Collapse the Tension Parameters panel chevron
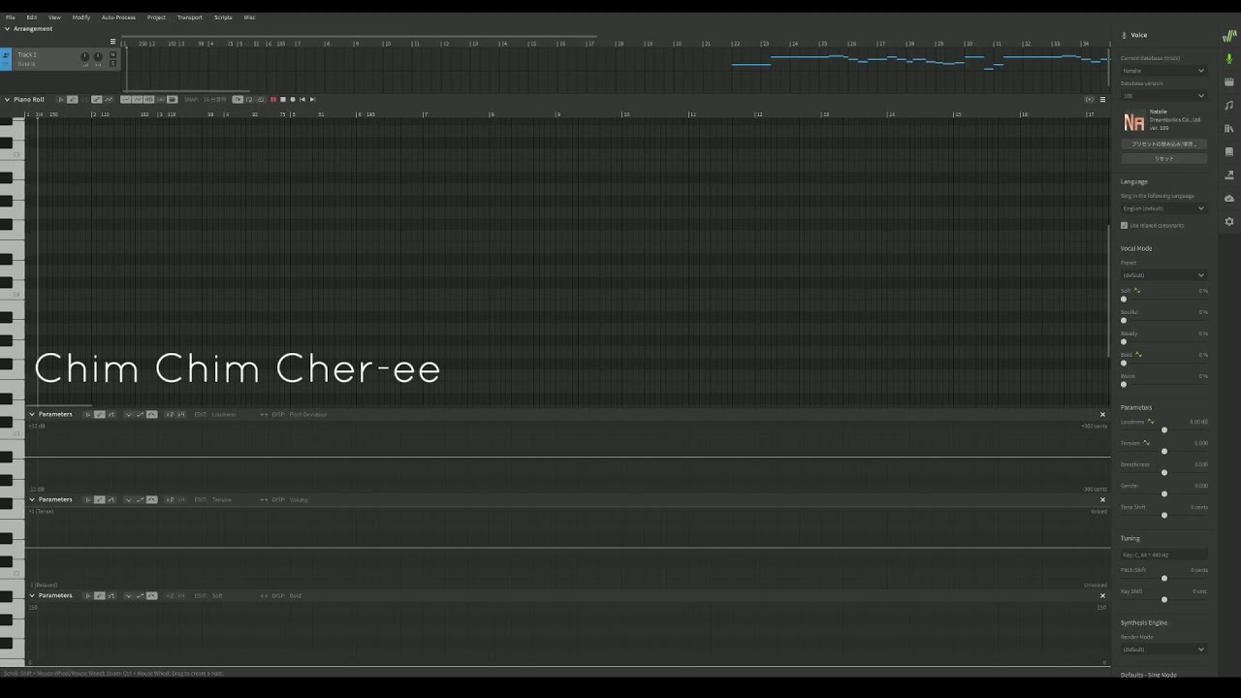The height and width of the screenshot is (698, 1241). 32,499
